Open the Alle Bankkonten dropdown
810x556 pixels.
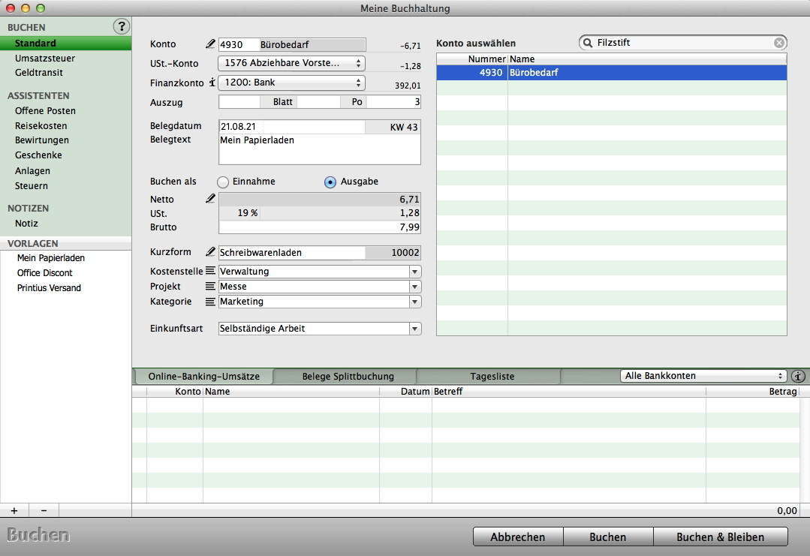point(703,376)
